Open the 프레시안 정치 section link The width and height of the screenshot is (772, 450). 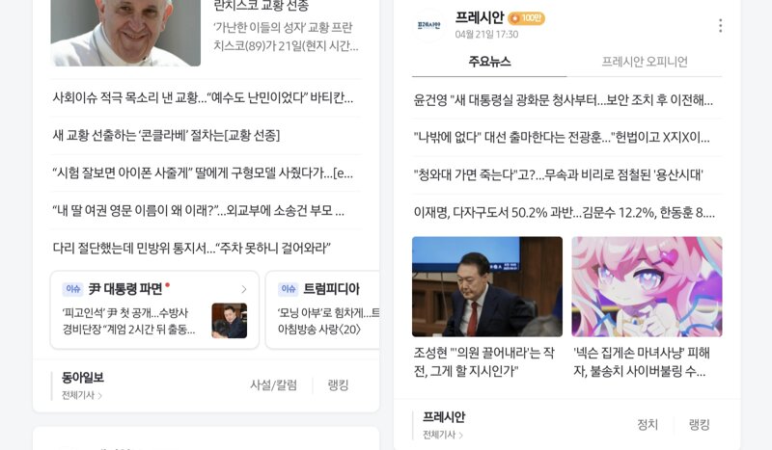pos(648,424)
